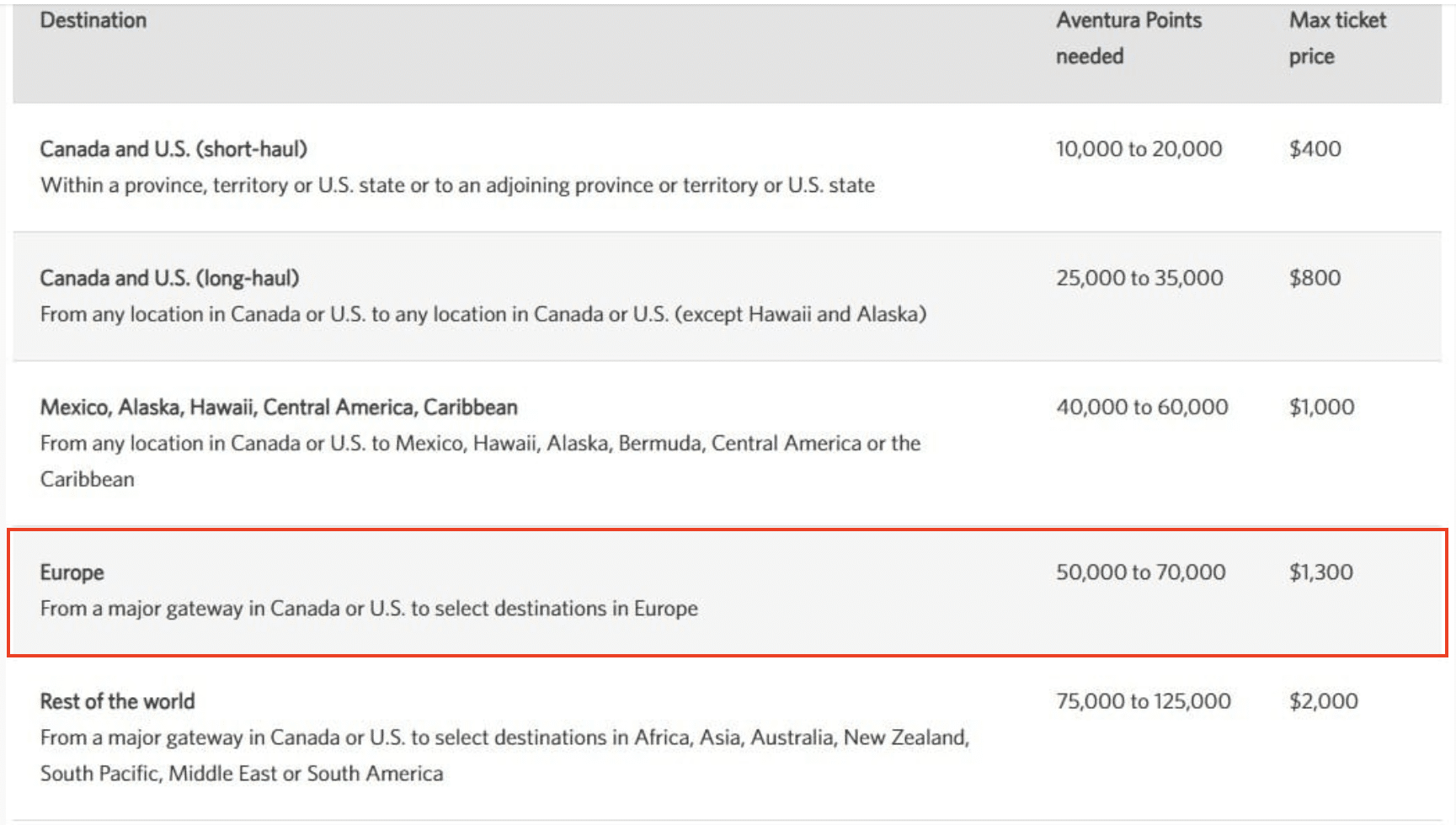The height and width of the screenshot is (825, 1456).
Task: Click the $1,300 max ticket price
Action: coord(1320,572)
